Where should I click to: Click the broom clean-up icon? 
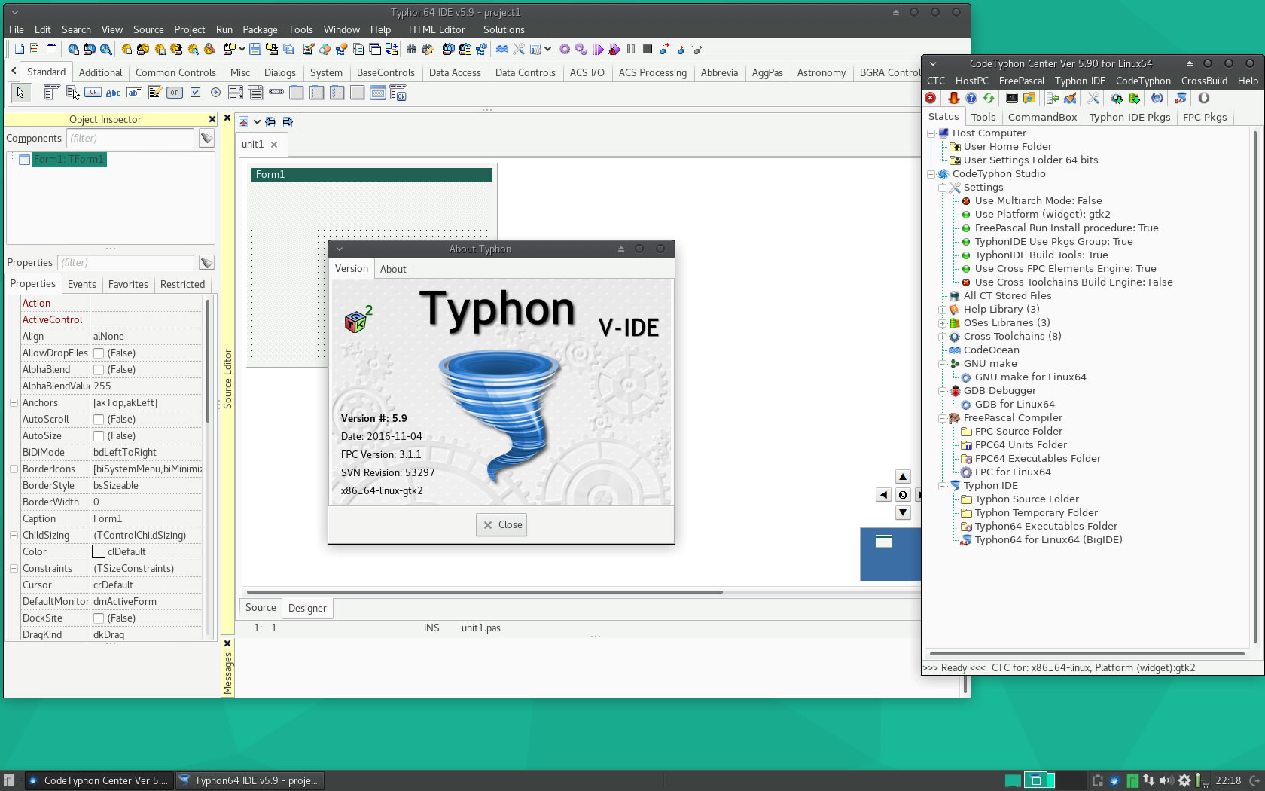[x=1070, y=98]
